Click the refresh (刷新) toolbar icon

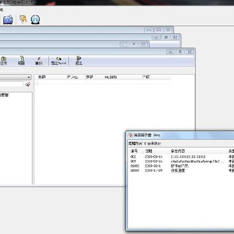pyautogui.click(x=21, y=60)
